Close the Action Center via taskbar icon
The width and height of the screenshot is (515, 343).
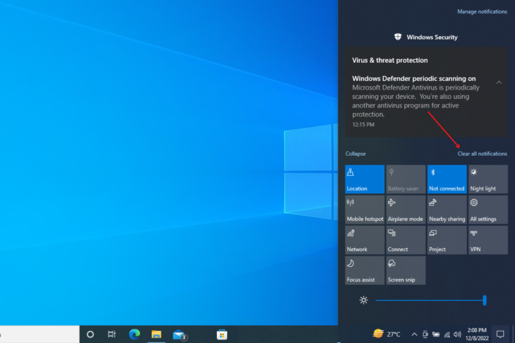click(500, 334)
